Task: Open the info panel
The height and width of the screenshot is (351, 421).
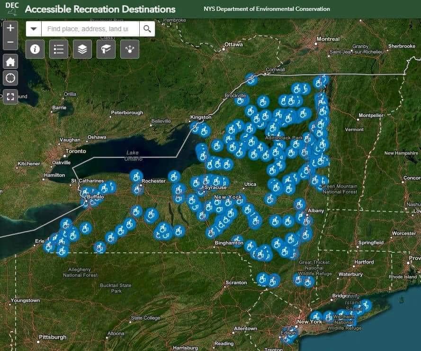Action: pyautogui.click(x=35, y=49)
